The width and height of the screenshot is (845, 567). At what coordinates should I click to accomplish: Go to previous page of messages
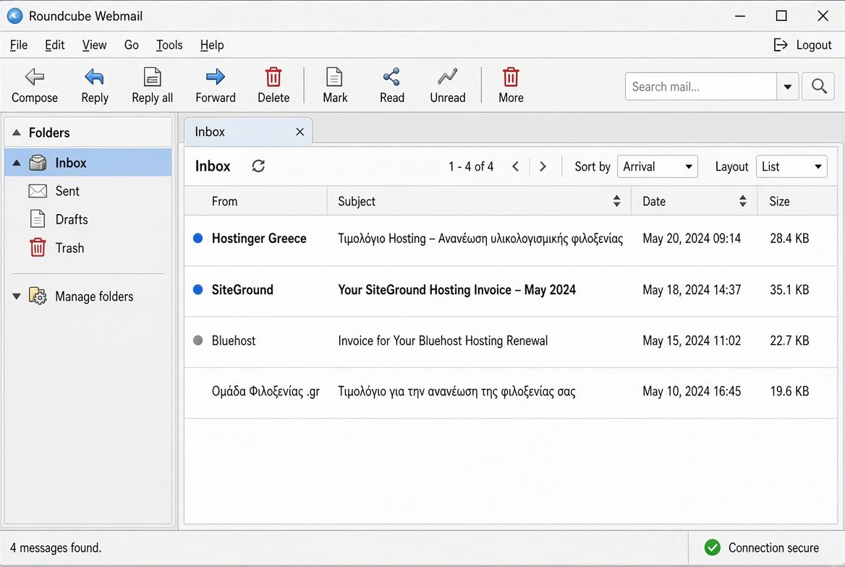click(x=515, y=166)
